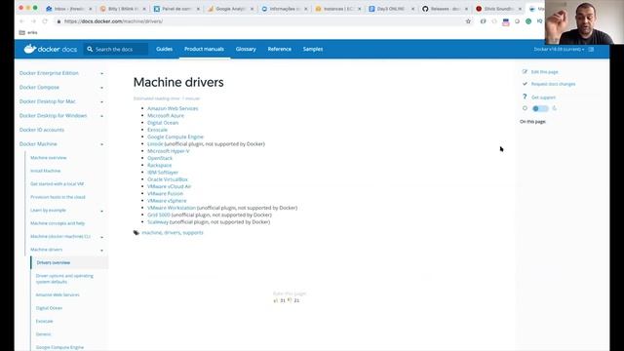Collapse the Machine drivers sidebar item
Screen dimensions: 624x351
[101, 250]
